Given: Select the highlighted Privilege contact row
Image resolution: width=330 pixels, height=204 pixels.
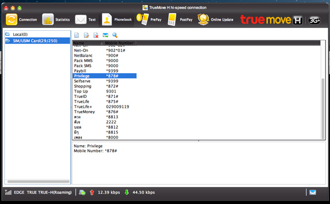Looking at the screenshot, I should 105,76.
